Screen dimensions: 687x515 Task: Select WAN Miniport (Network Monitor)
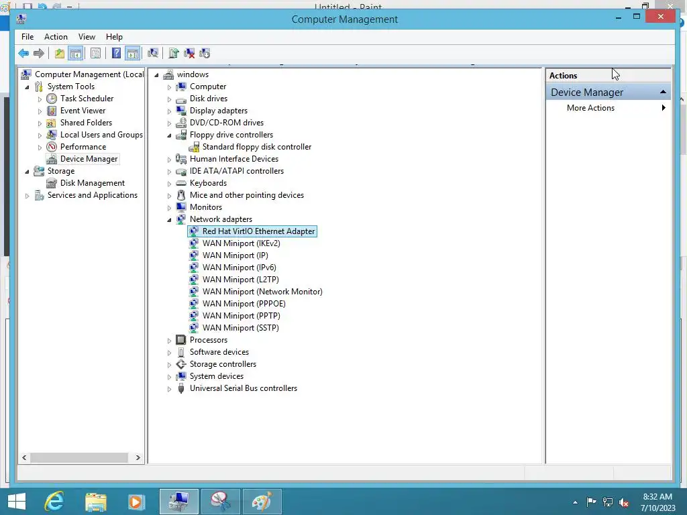click(x=262, y=292)
